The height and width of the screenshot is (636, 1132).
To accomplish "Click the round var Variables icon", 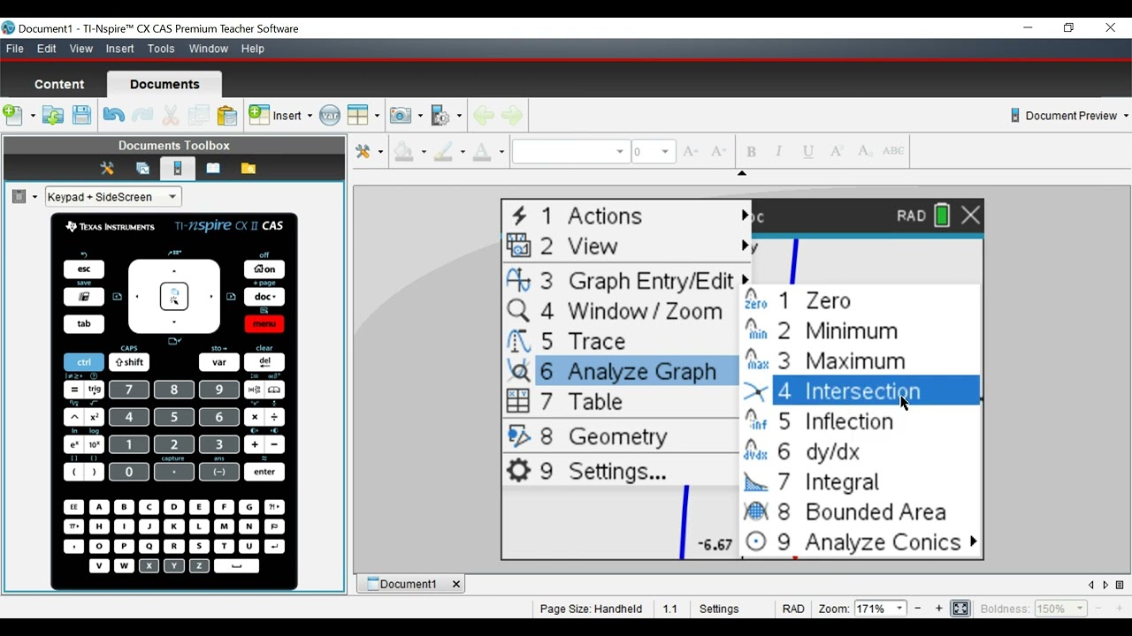I will point(330,115).
